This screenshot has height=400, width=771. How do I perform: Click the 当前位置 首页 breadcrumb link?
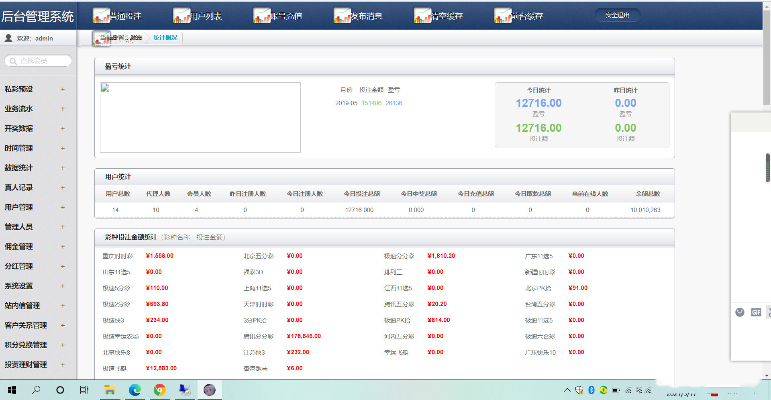tap(120, 38)
